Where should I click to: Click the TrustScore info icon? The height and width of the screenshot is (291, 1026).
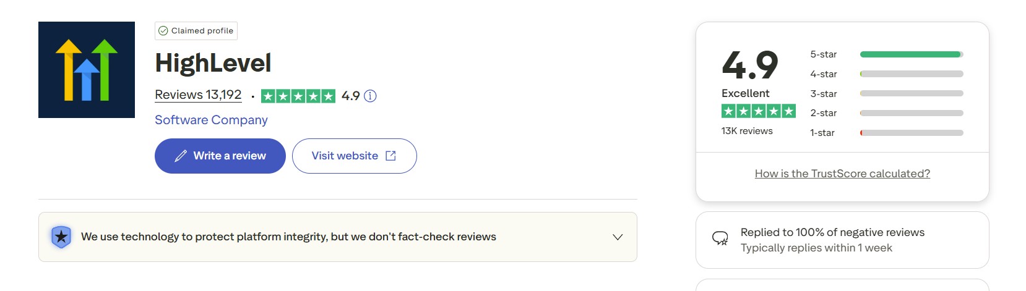[370, 96]
